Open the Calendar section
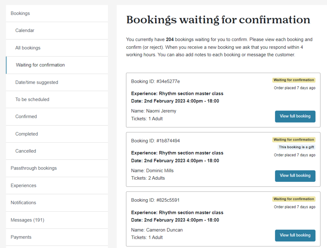This screenshot has height=248, width=327. (57, 30)
